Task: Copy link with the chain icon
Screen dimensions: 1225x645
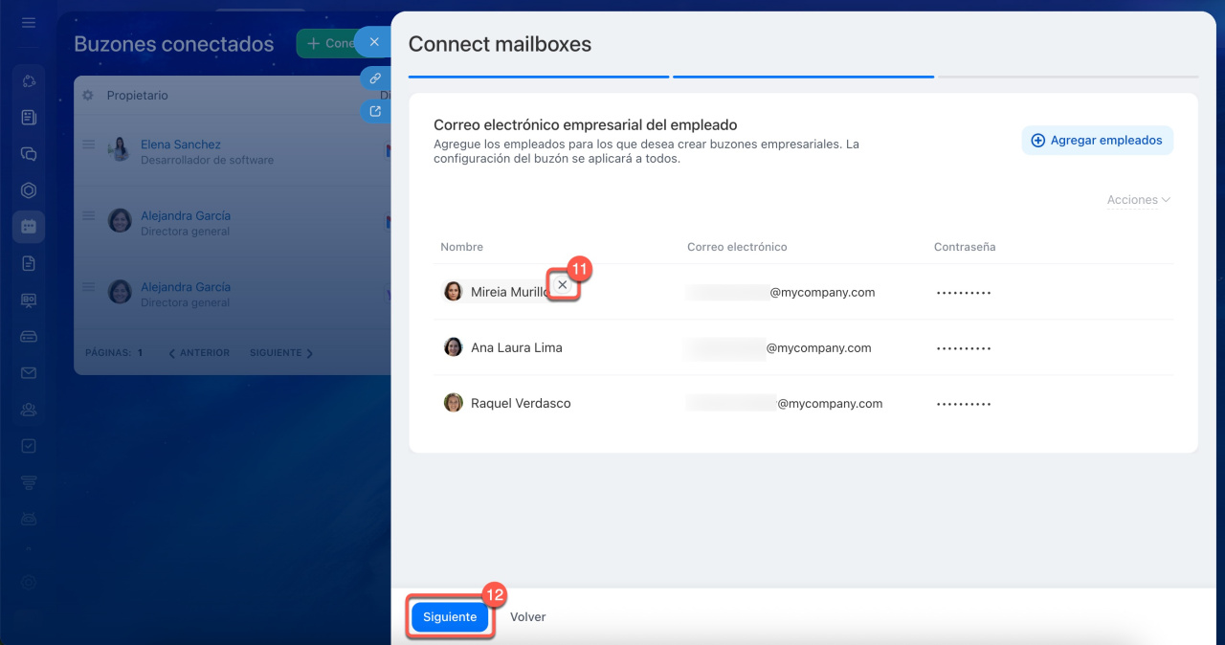Action: [375, 78]
